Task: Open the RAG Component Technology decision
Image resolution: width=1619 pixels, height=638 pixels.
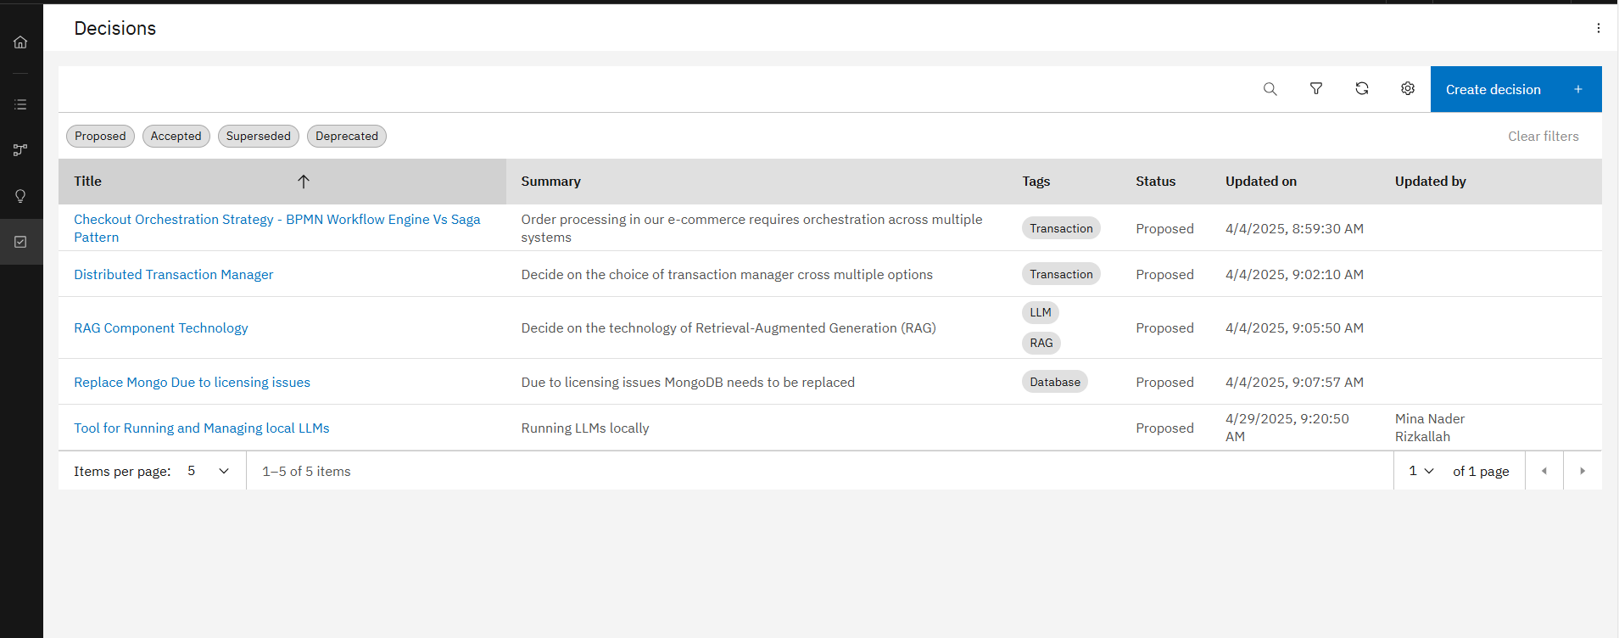Action: coord(160,327)
